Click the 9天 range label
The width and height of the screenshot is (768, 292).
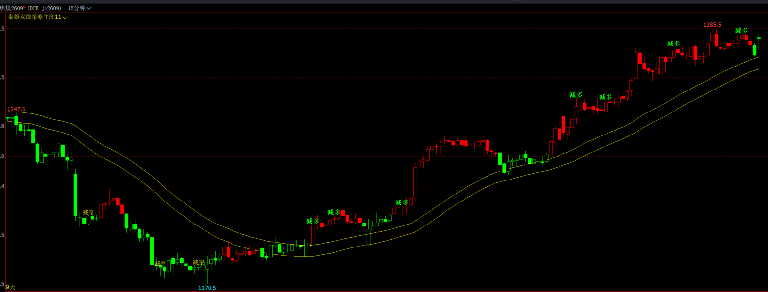point(10,287)
